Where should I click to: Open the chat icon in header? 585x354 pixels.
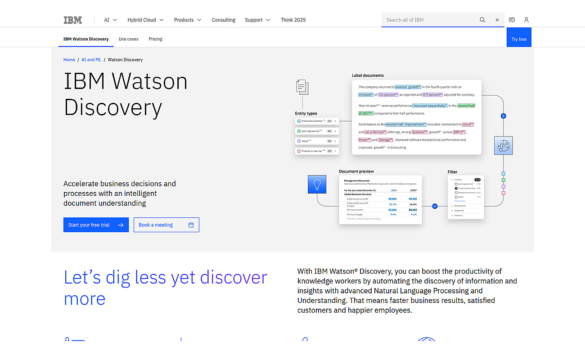(512, 20)
